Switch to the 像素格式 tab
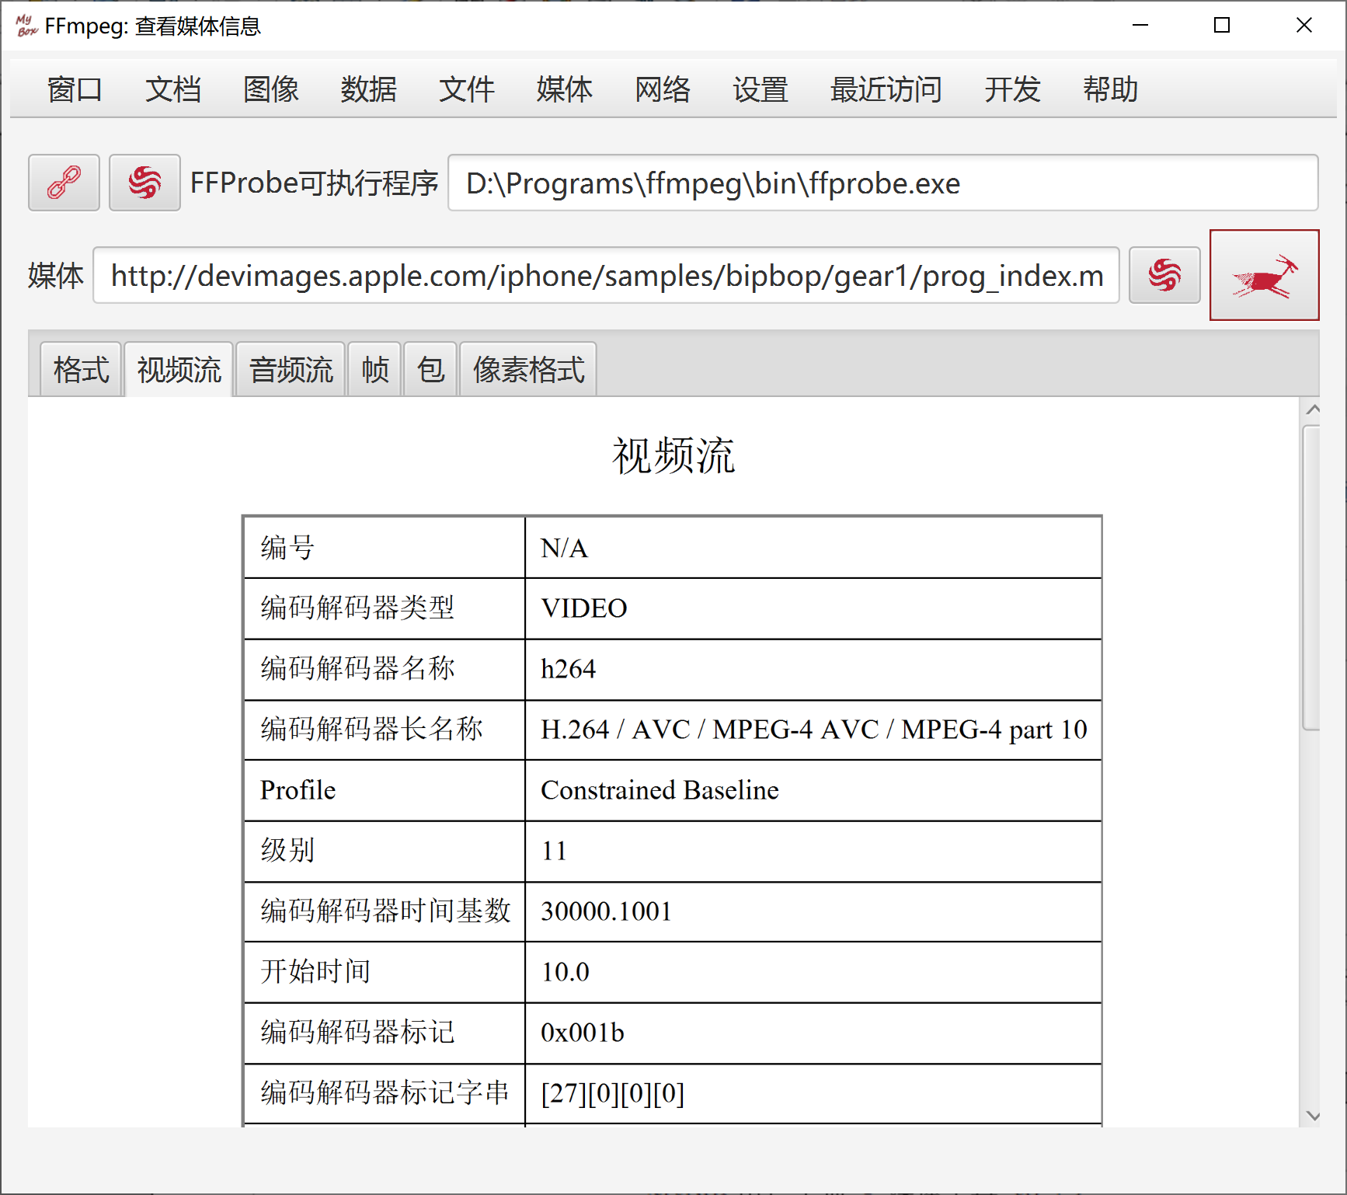1347x1195 pixels. [528, 369]
